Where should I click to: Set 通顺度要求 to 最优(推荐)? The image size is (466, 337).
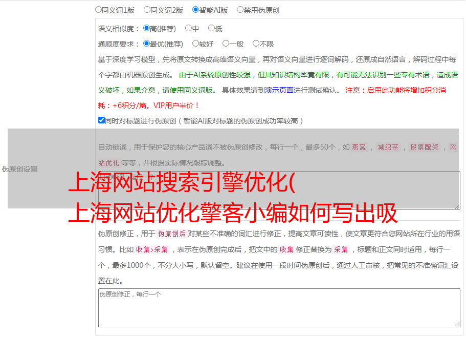[x=146, y=44]
